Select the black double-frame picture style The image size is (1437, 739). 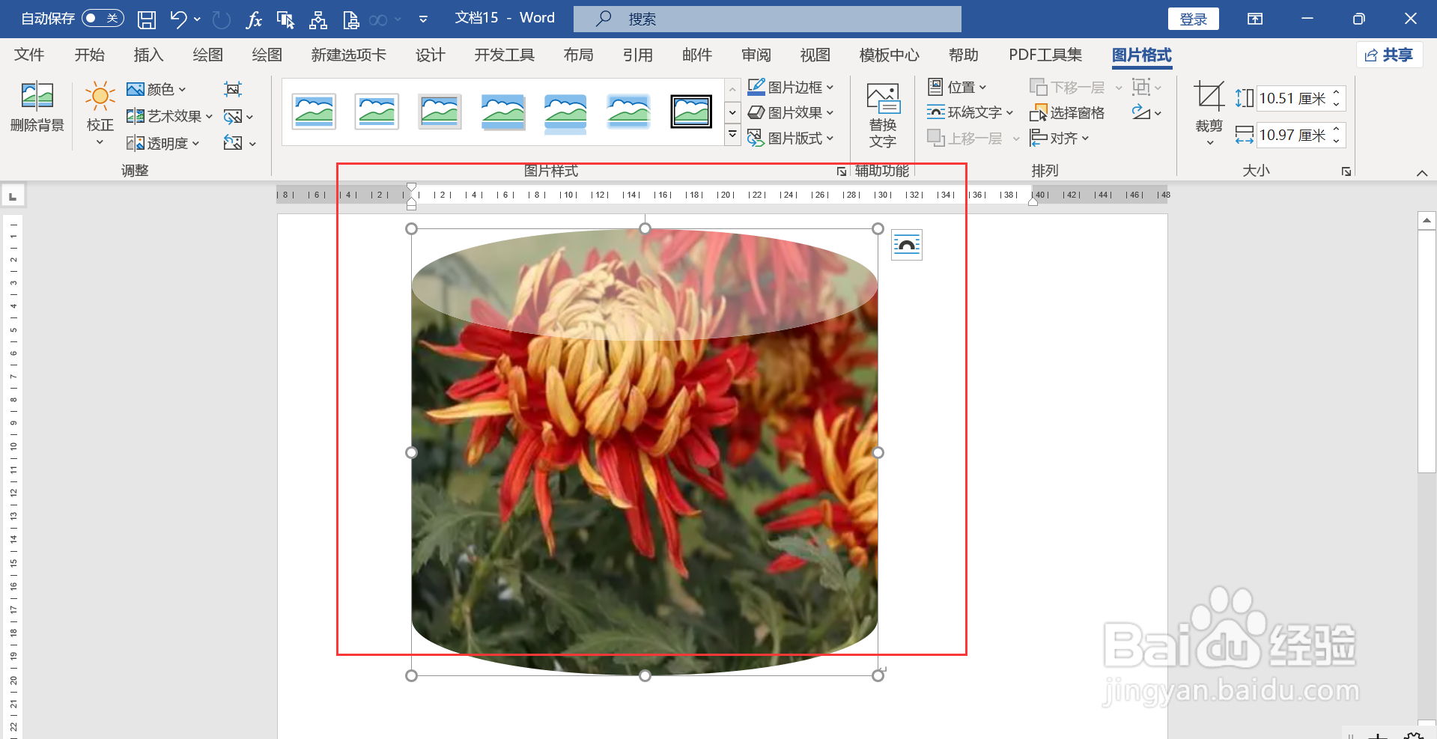(691, 112)
